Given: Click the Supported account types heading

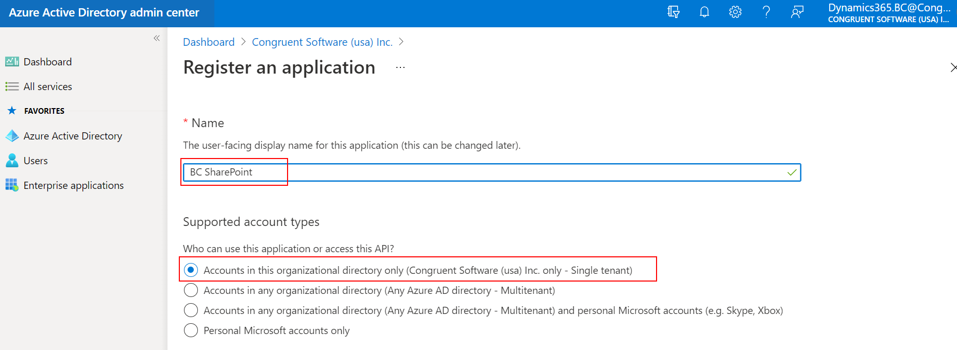Looking at the screenshot, I should 251,222.
